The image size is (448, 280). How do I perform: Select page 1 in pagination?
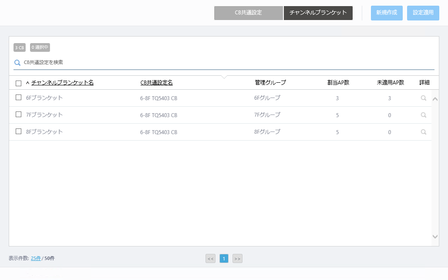tap(224, 259)
